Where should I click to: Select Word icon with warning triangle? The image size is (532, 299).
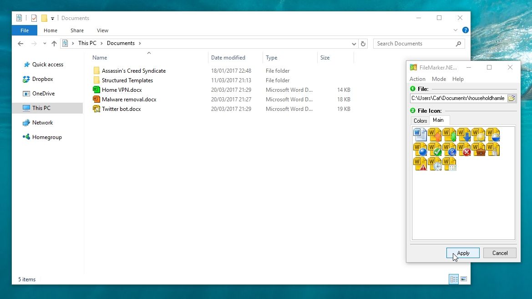click(x=419, y=165)
